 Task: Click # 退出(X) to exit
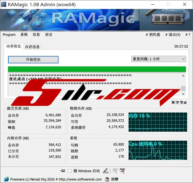point(173,35)
